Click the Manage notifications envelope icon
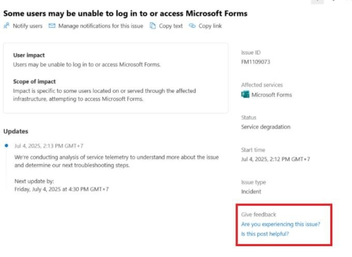352x257 pixels. pos(52,26)
